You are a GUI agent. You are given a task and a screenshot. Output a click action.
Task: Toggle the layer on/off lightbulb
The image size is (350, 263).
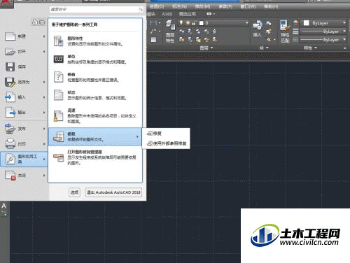pyautogui.click(x=181, y=23)
